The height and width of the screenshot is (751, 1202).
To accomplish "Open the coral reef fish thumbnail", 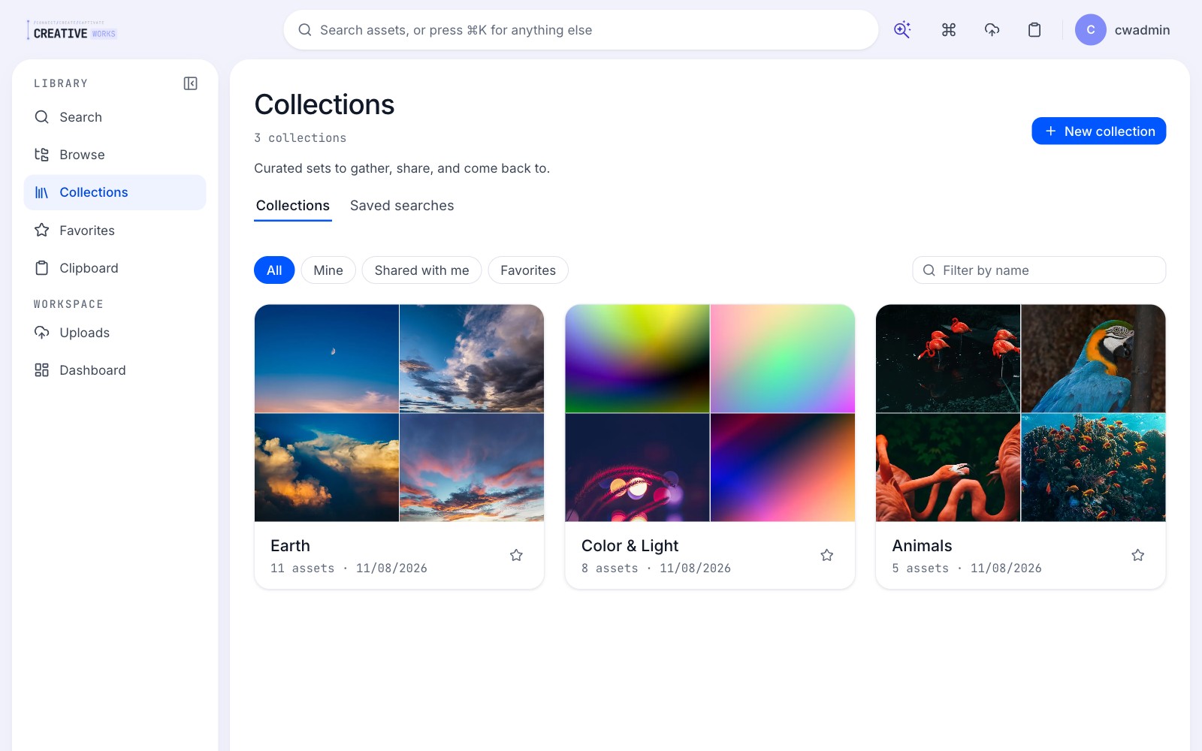I will pyautogui.click(x=1094, y=468).
